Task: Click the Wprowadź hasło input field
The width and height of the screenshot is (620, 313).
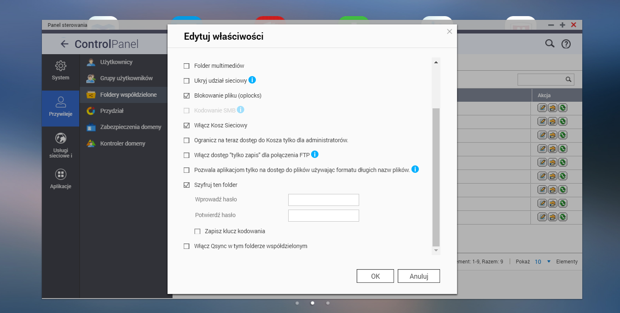Action: point(323,200)
